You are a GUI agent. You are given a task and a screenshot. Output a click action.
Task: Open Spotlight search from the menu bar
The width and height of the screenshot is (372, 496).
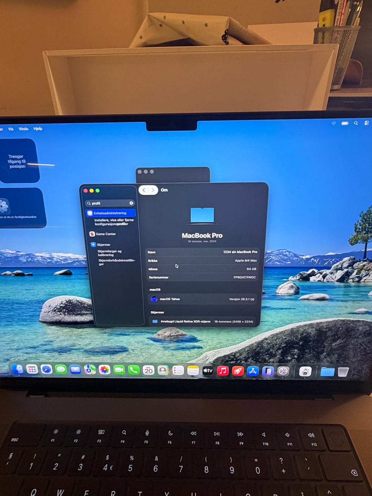pyautogui.click(x=356, y=123)
